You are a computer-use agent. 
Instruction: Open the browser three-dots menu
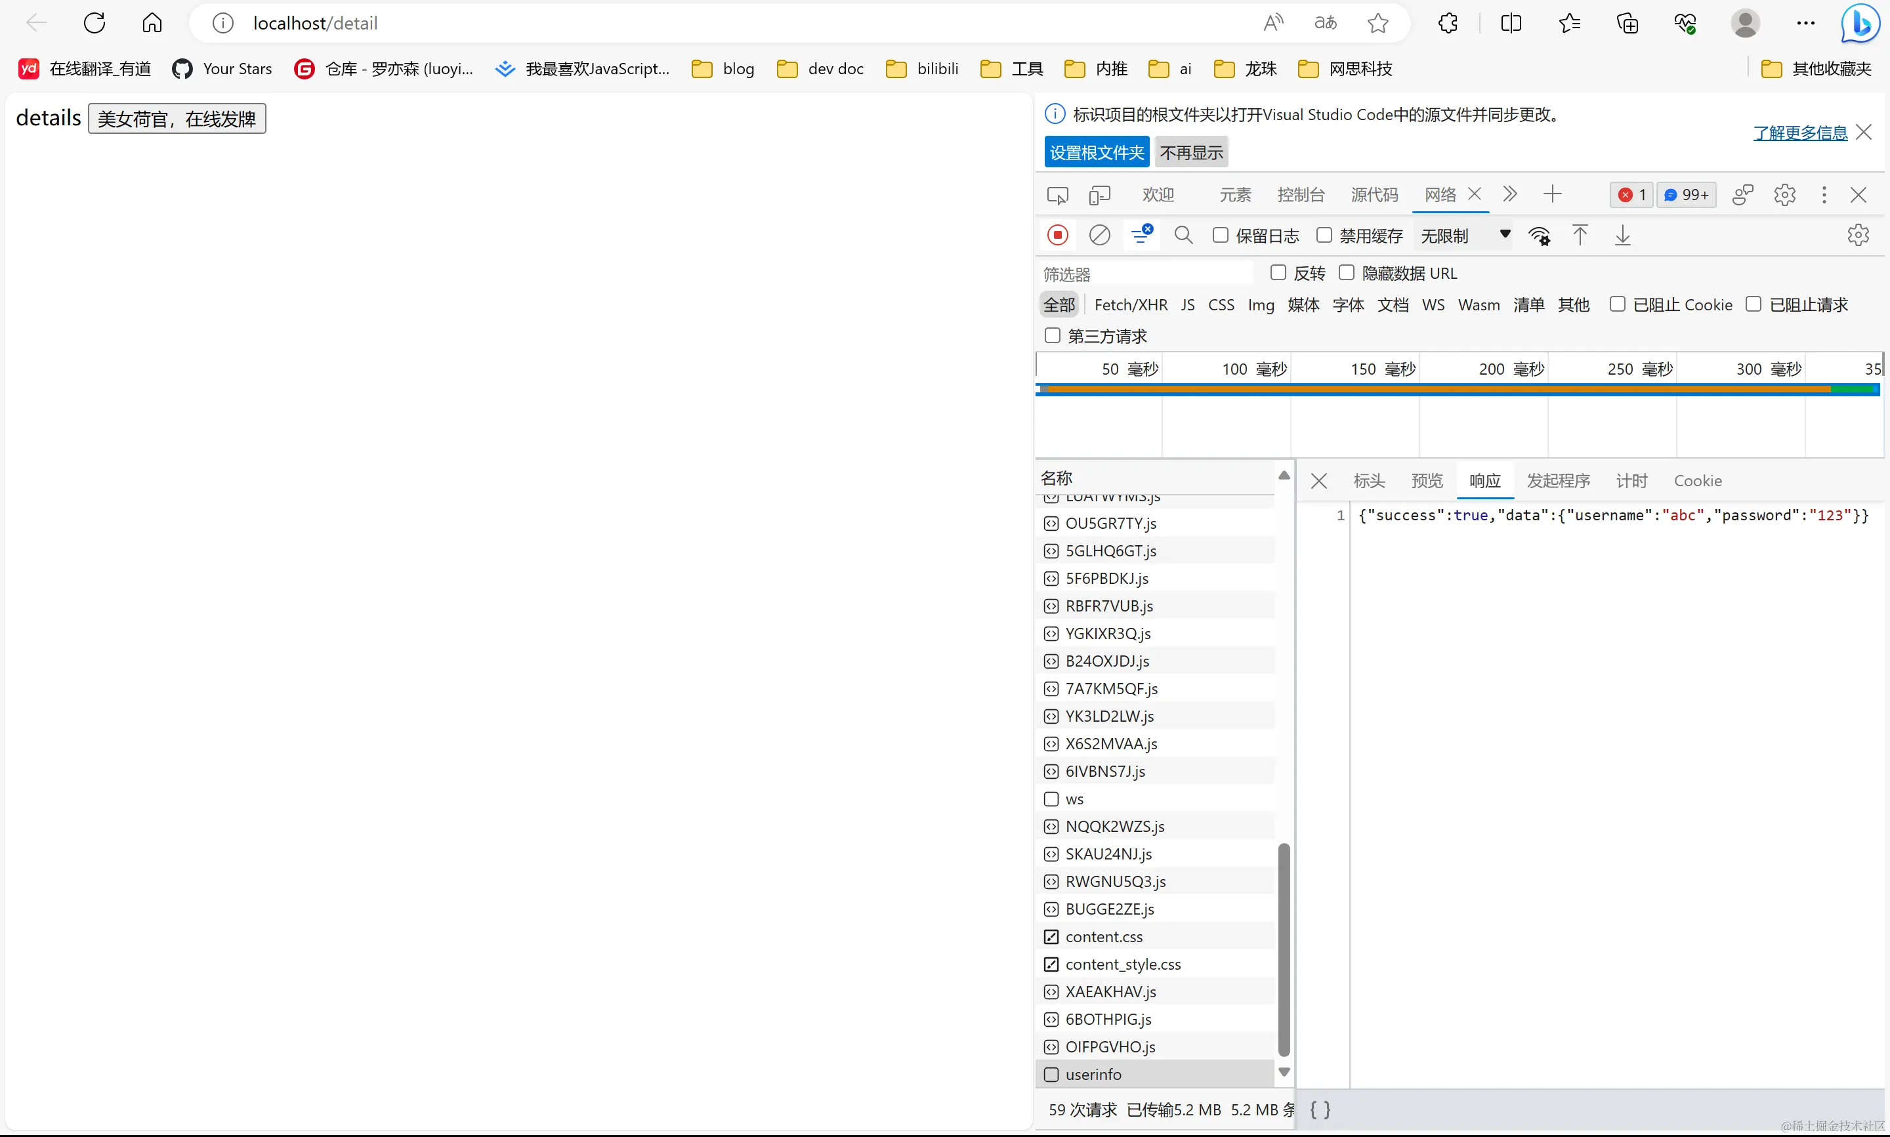pos(1805,23)
